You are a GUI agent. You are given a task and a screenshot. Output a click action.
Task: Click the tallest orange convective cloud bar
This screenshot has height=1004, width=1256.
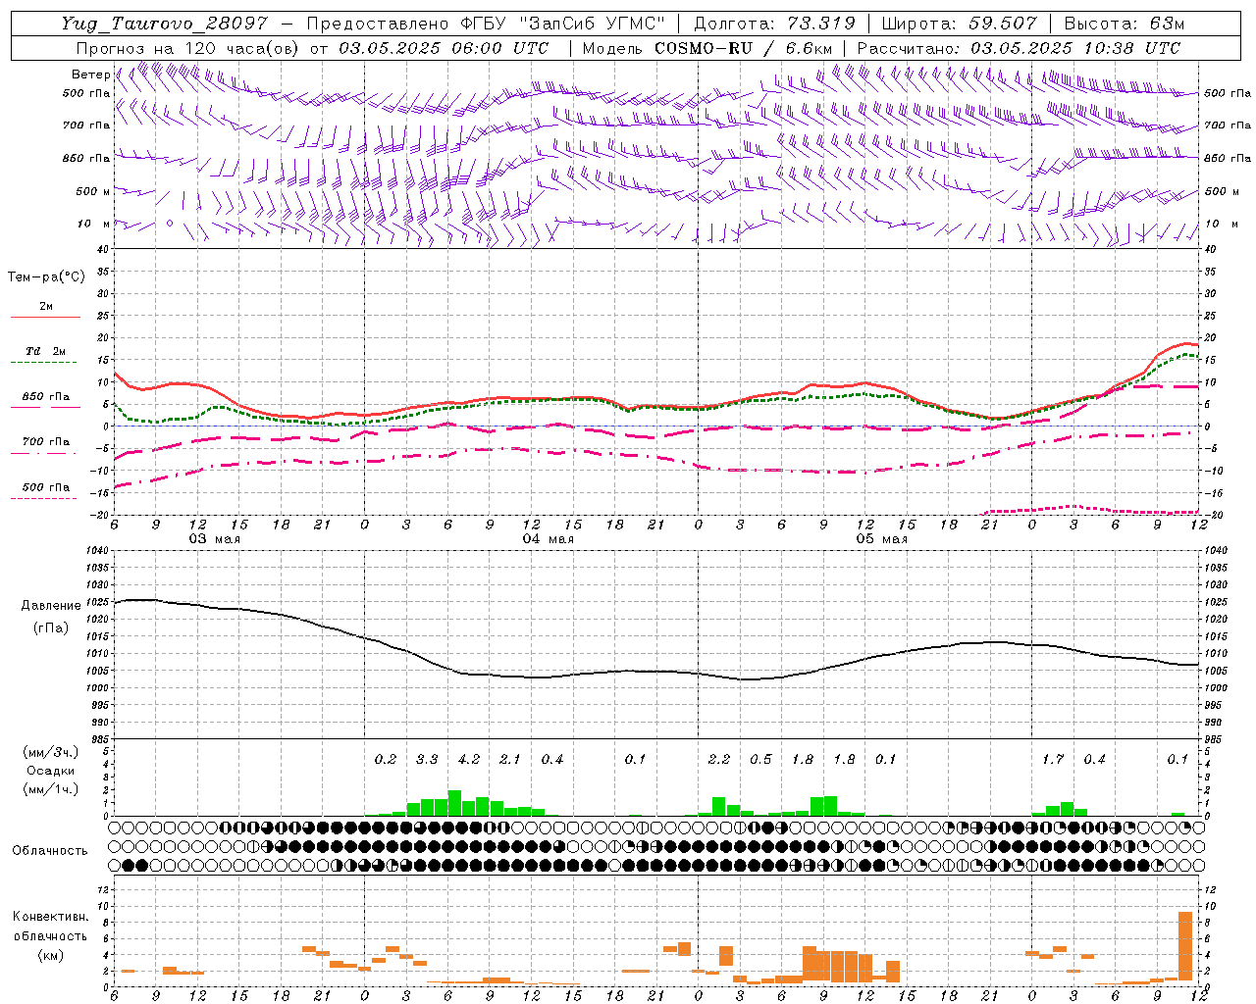[x=1185, y=946]
